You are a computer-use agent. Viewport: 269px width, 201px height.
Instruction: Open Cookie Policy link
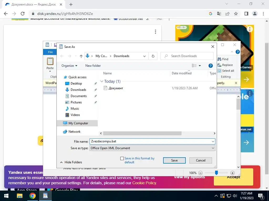(144, 183)
